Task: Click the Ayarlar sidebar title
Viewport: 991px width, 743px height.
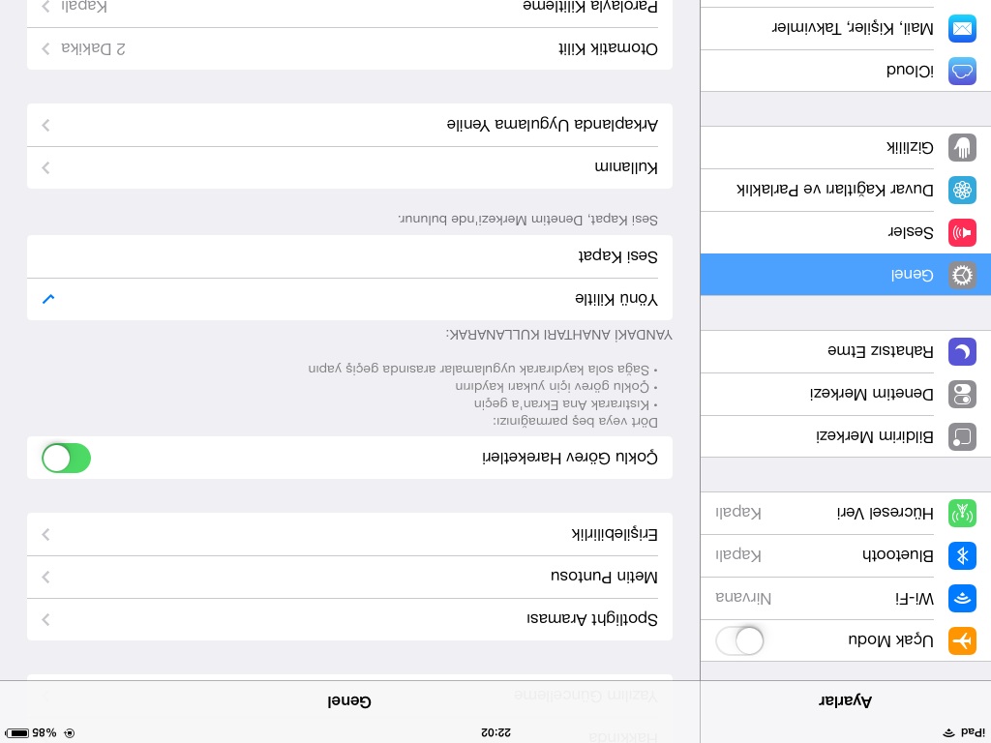Action: point(846,700)
